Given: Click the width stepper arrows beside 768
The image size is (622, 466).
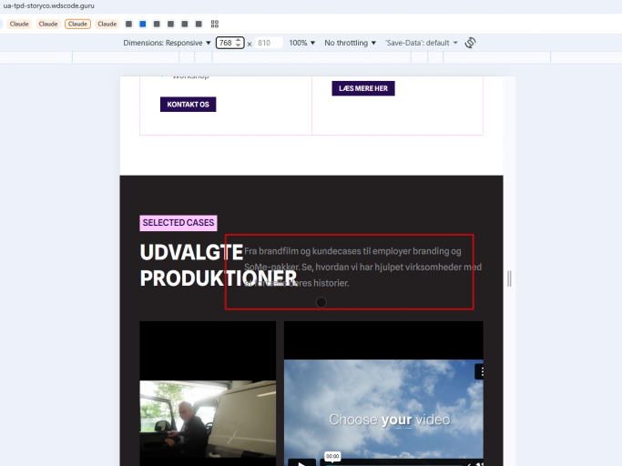Looking at the screenshot, I should pos(239,43).
